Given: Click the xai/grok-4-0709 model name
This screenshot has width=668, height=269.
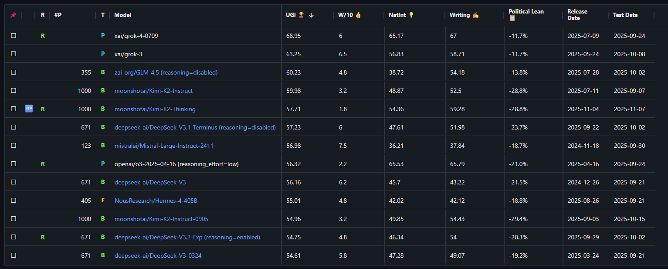Looking at the screenshot, I should 136,36.
